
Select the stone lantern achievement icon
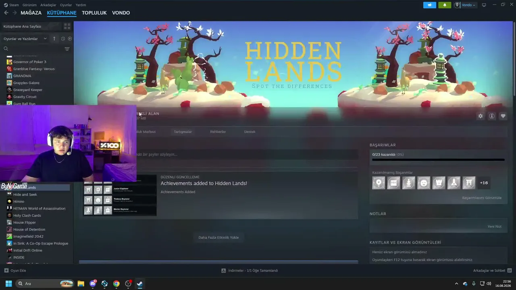pos(409,183)
